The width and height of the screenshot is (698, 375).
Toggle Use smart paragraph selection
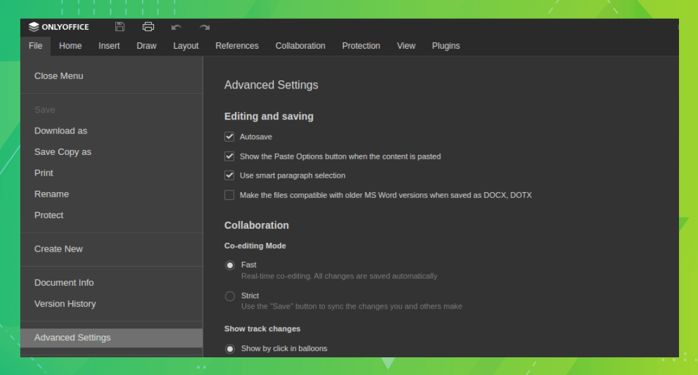(x=229, y=175)
